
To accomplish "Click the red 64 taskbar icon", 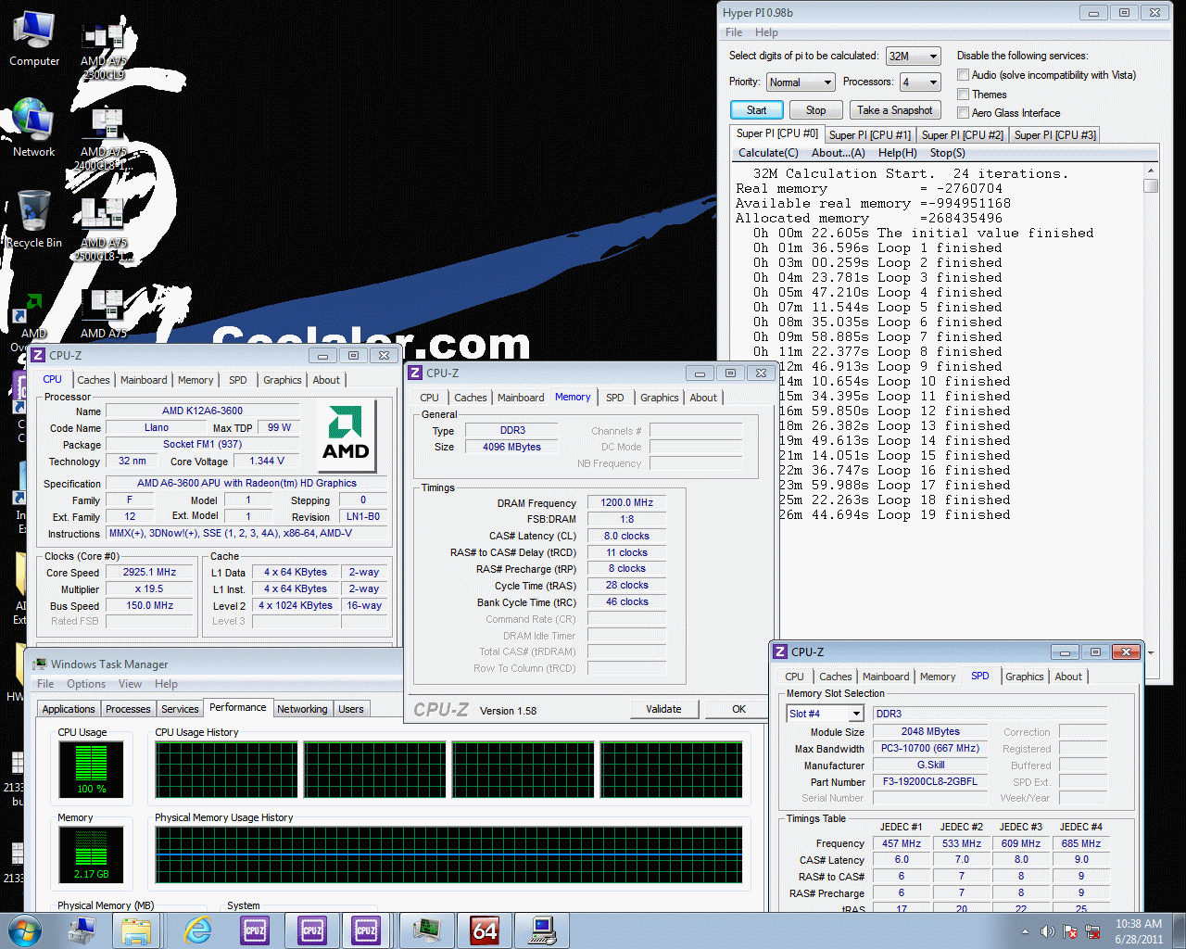I will click(485, 930).
